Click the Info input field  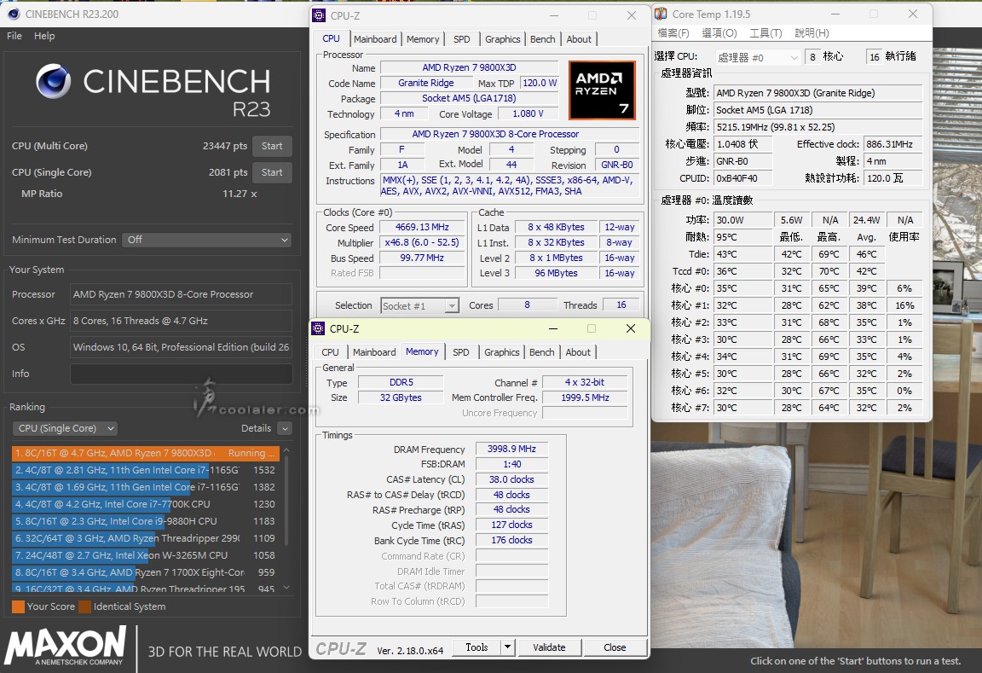pyautogui.click(x=181, y=374)
